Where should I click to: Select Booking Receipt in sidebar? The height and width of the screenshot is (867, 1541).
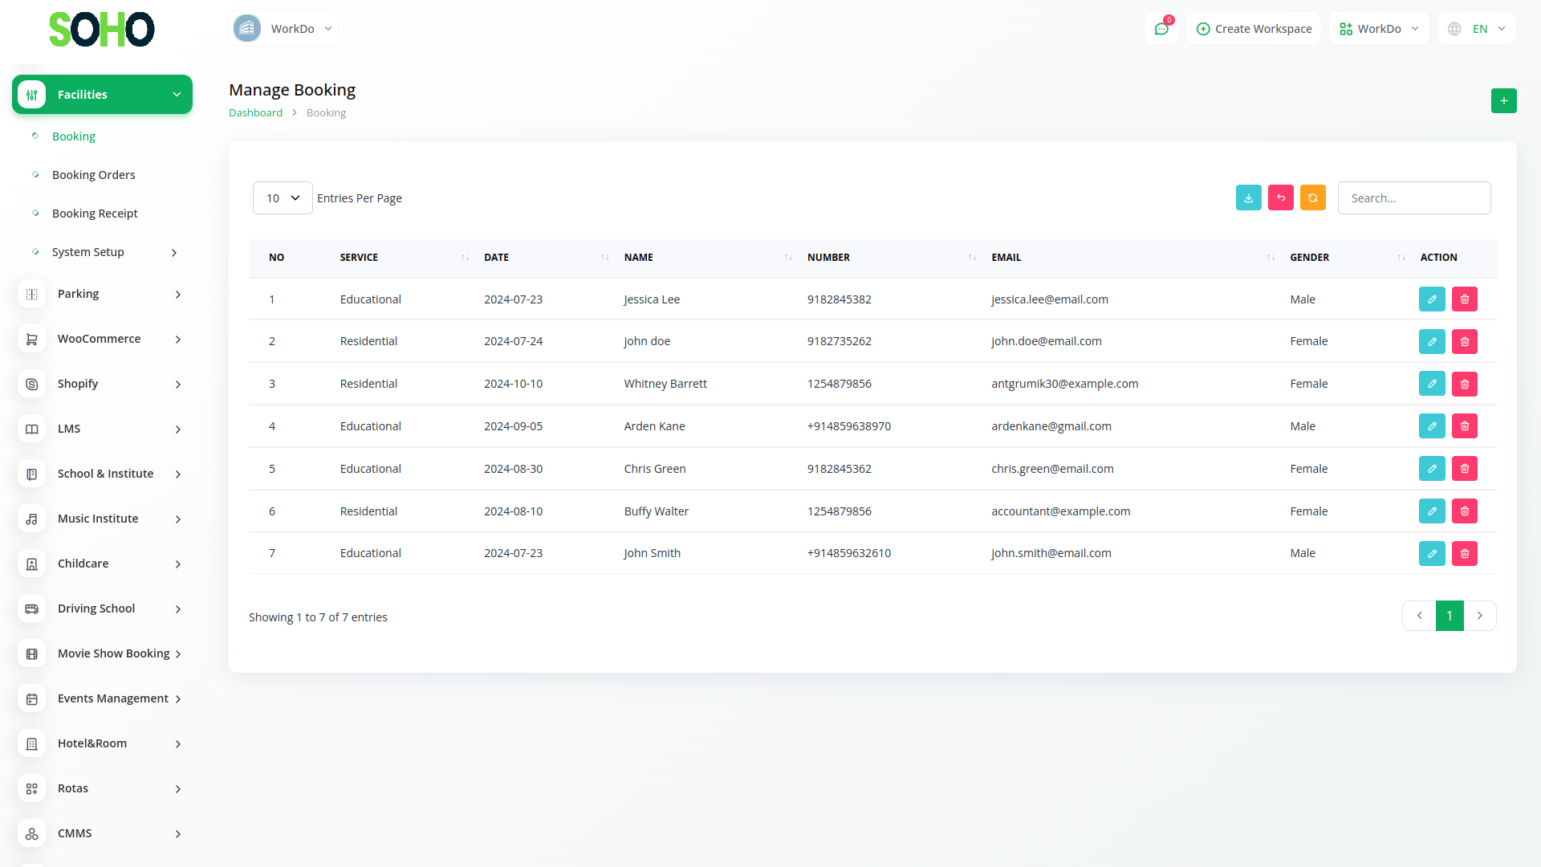[95, 214]
